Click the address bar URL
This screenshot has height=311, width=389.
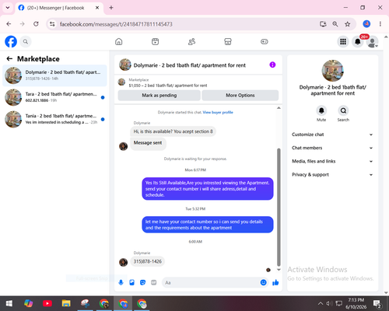pos(116,24)
